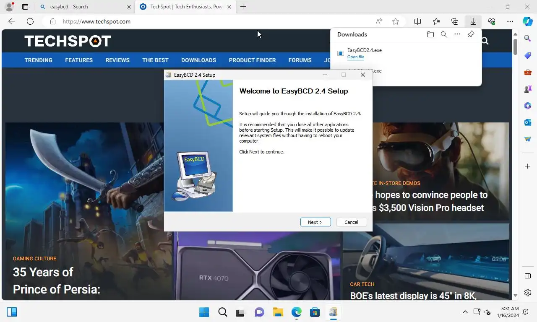The width and height of the screenshot is (537, 322).
Task: Open the Favorites list icon
Action: pos(436,21)
